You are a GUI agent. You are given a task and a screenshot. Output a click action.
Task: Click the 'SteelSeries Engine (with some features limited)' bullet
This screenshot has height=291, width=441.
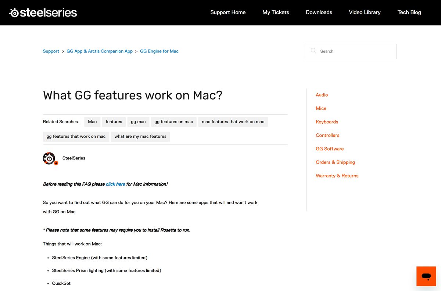[x=100, y=258]
